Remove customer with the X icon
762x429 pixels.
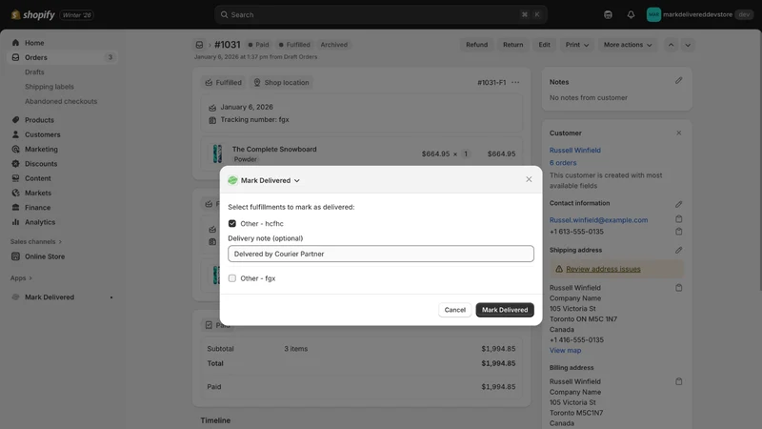click(679, 133)
